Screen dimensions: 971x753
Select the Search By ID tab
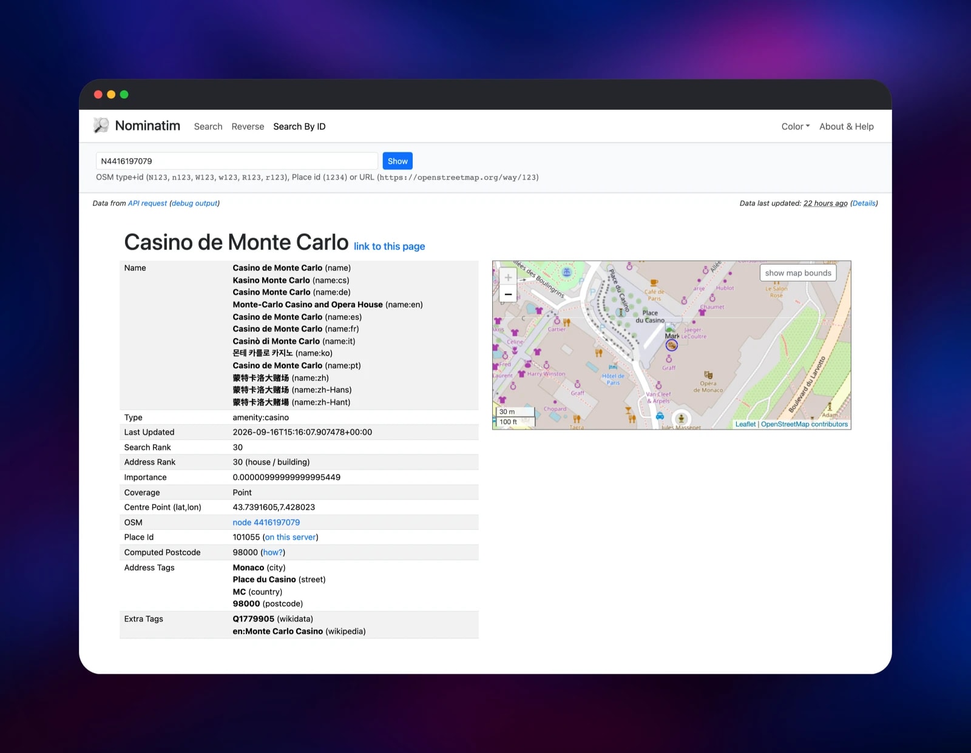pyautogui.click(x=299, y=126)
